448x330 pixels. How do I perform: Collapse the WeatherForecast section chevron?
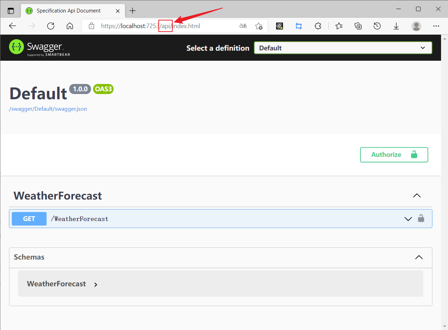(x=417, y=196)
